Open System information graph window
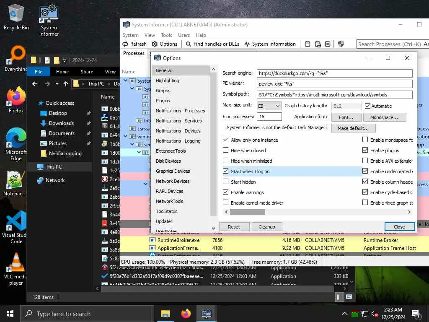429x322 pixels. pos(270,44)
